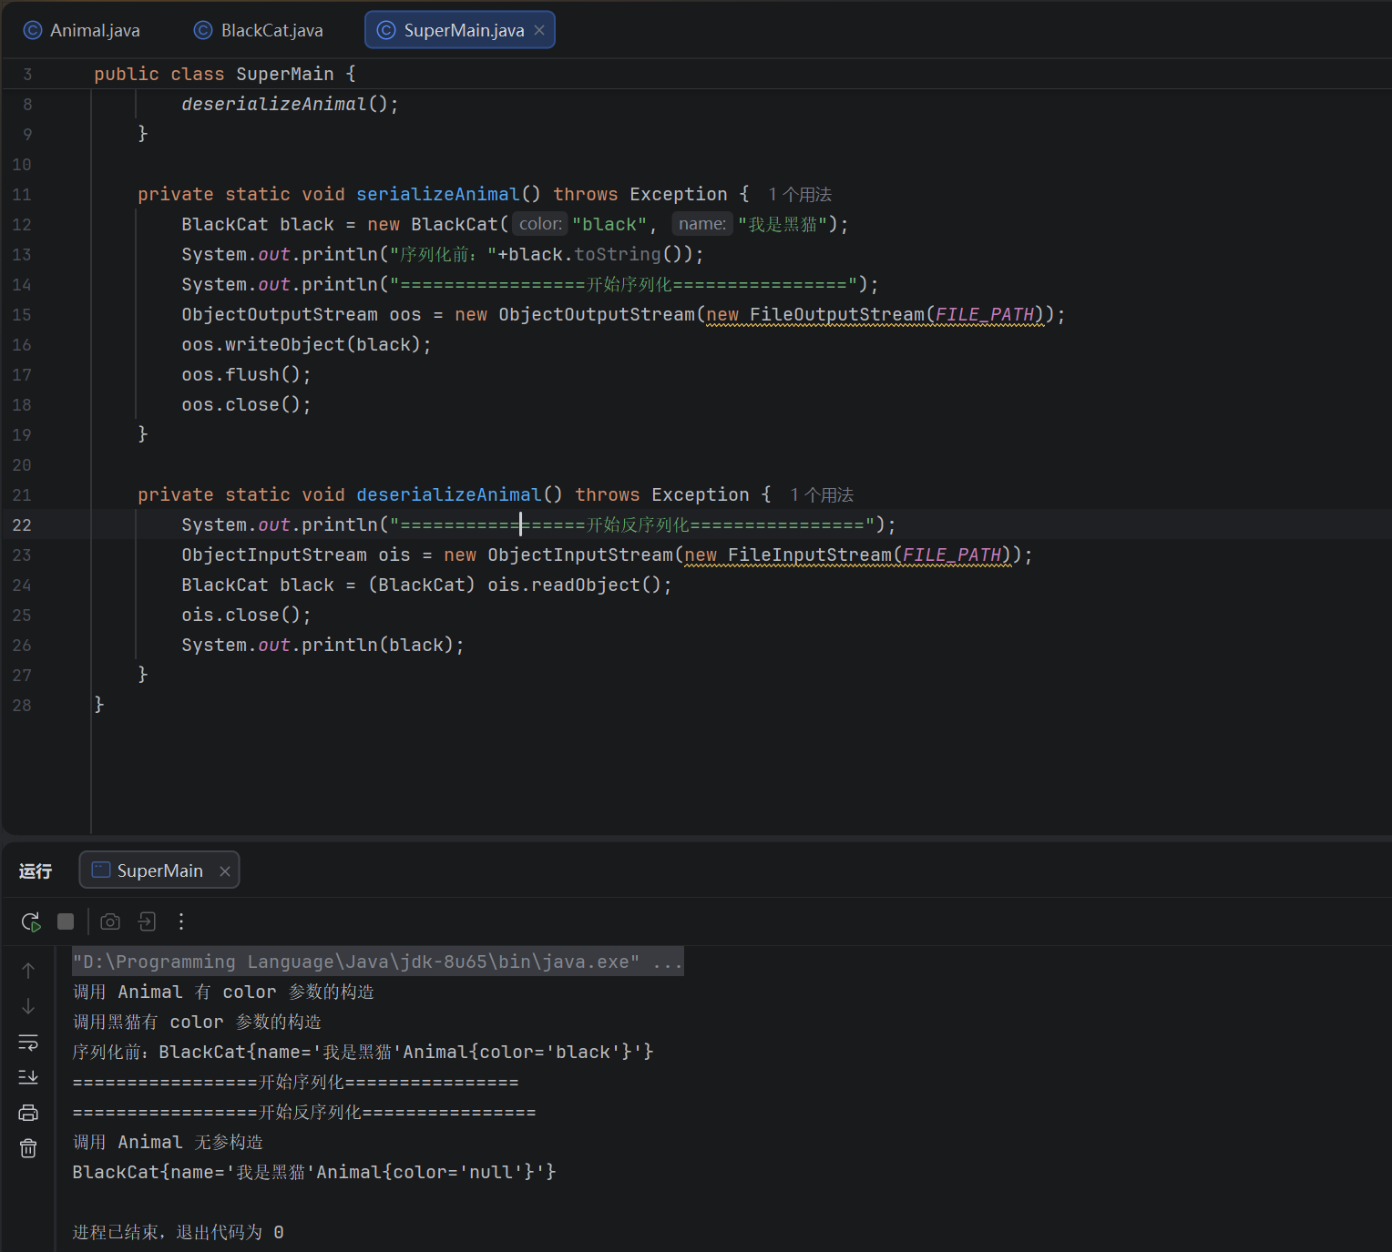Print the console output
Viewport: 1392px width, 1252px height.
tap(28, 1113)
